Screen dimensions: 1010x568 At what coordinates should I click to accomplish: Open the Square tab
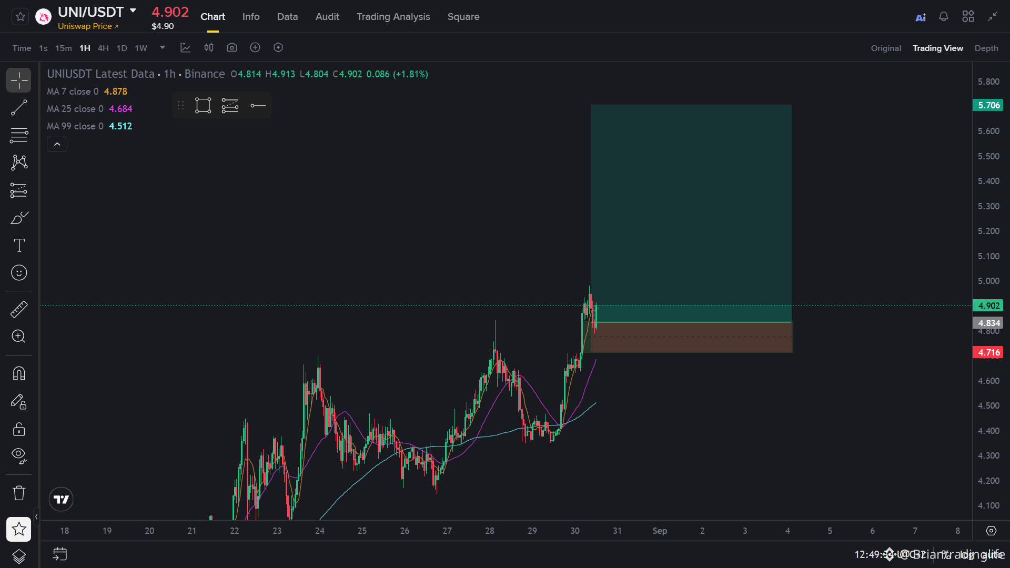[463, 17]
